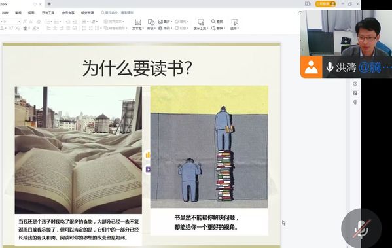The height and width of the screenshot is (248, 392).
Task: Click the middle icon in right sidebar
Action: (355, 93)
